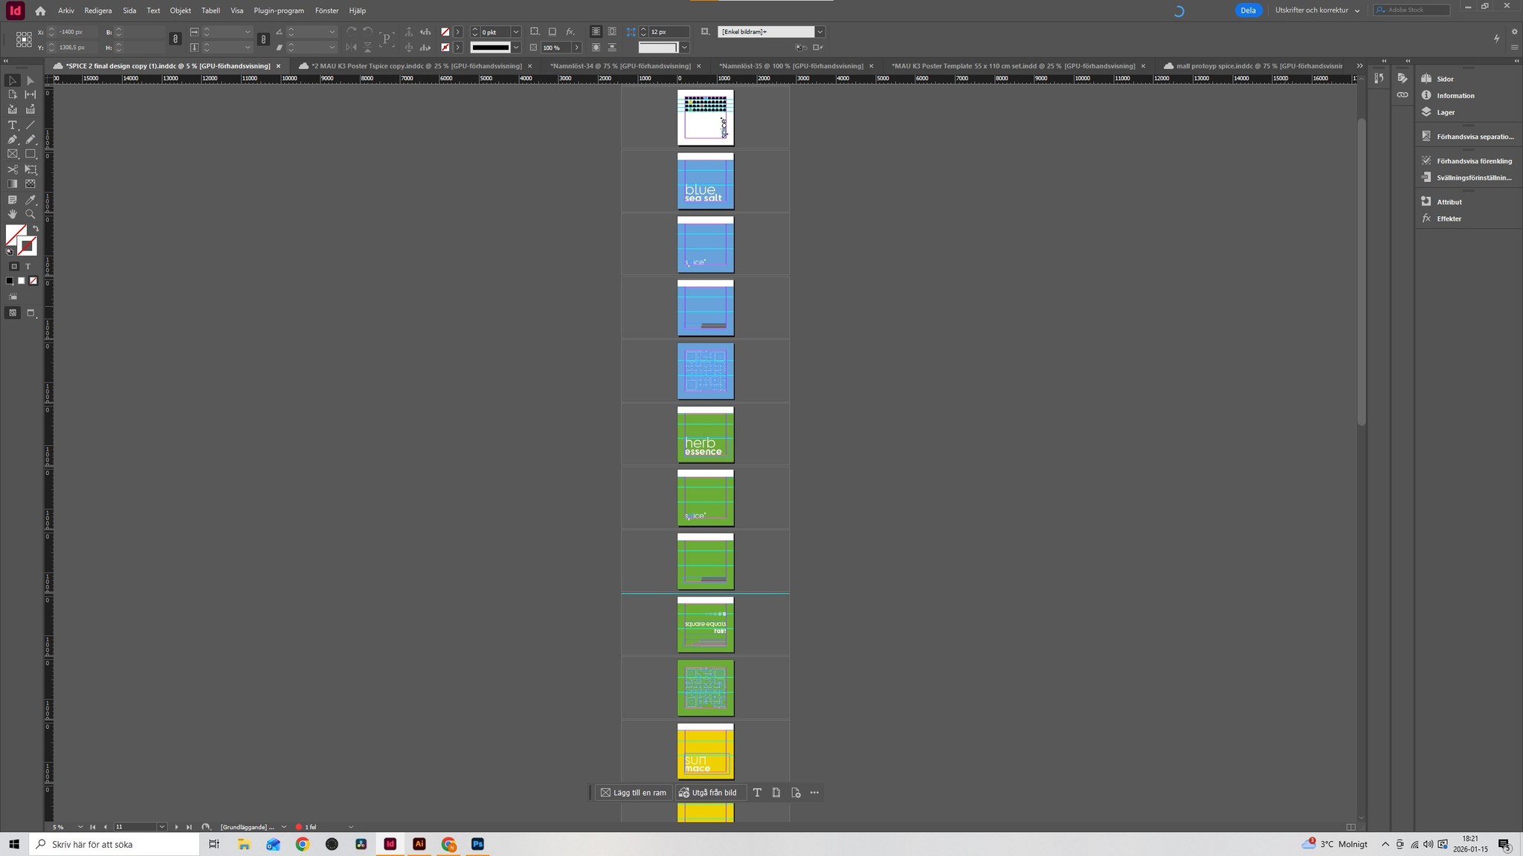Expand the [Enkel bildram]+ object style dropdown

click(820, 32)
